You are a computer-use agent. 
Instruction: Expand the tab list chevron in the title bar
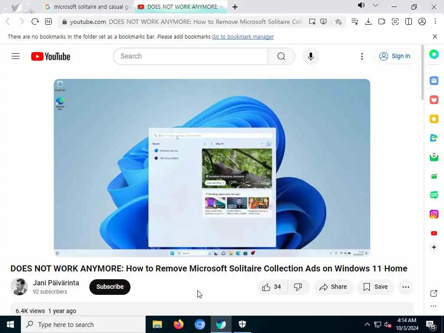click(x=375, y=5)
